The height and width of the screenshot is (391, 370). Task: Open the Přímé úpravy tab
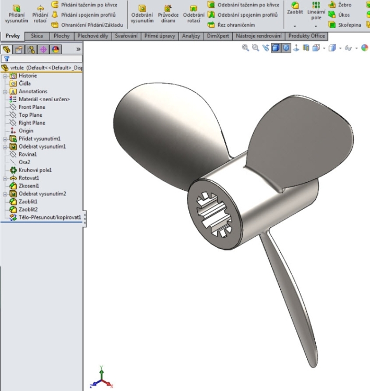click(x=160, y=36)
